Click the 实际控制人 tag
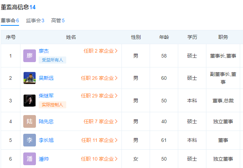Image resolution: width=243 pixels, height=168 pixels. [52, 105]
